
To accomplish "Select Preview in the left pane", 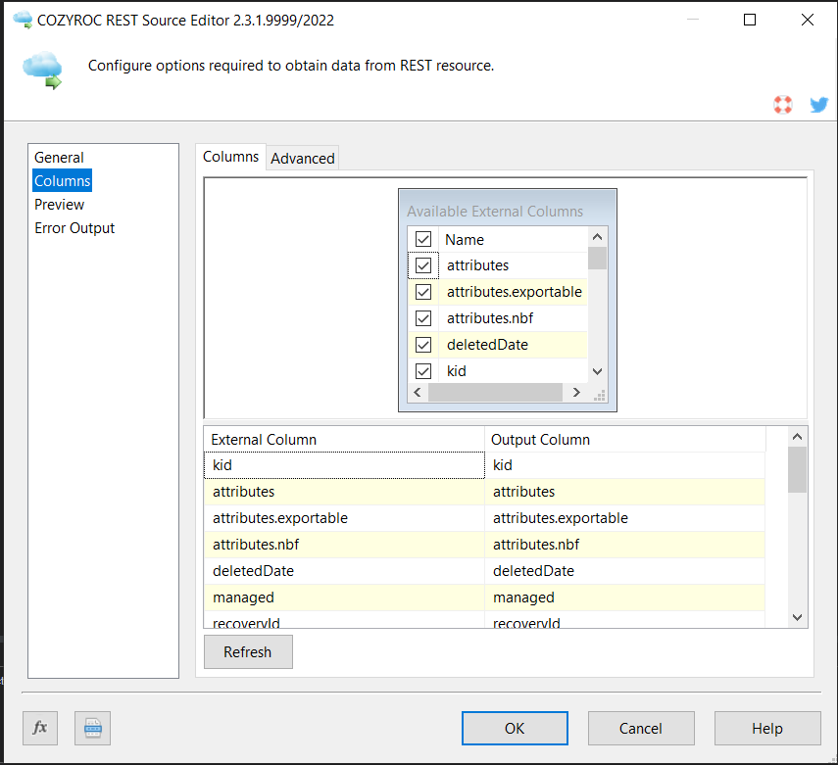I will point(60,205).
